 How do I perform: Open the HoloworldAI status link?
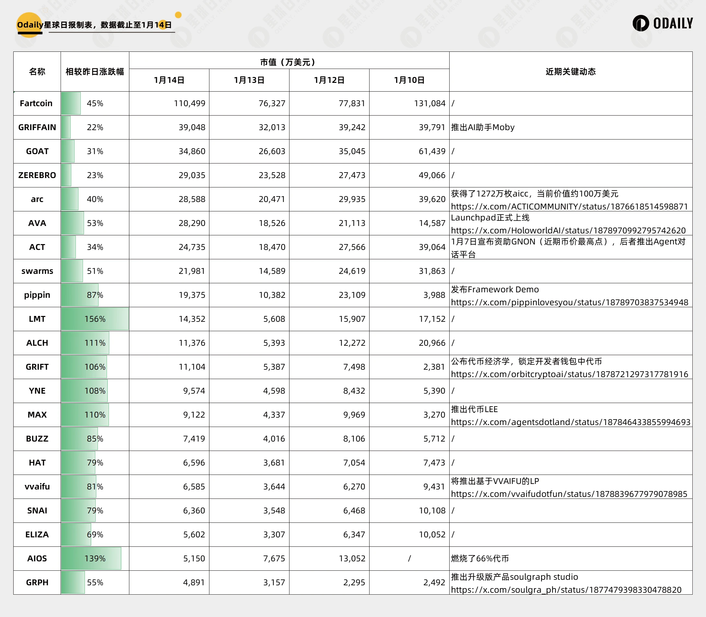coord(568,230)
